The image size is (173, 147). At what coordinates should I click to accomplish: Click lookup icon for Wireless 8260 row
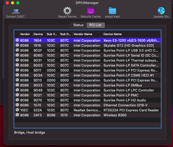[17, 115]
